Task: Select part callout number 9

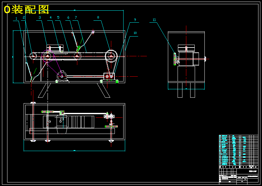Action: (135, 19)
